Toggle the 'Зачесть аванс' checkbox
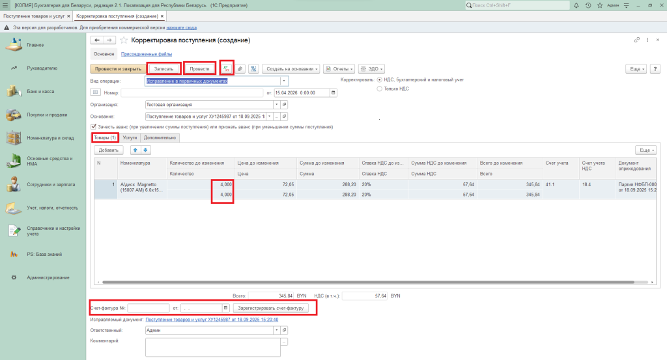Screen dimensions: 667x360 click(94, 127)
